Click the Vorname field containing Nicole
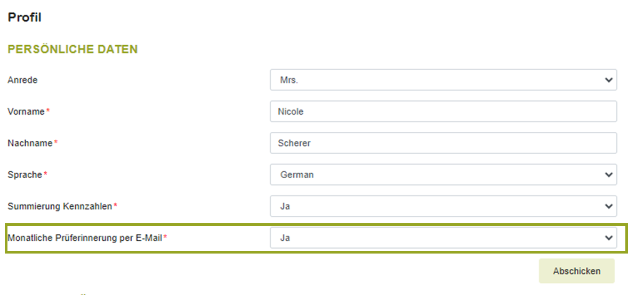 pyautogui.click(x=442, y=112)
